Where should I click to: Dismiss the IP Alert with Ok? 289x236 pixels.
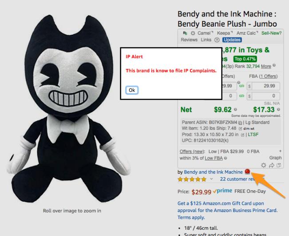(132, 90)
